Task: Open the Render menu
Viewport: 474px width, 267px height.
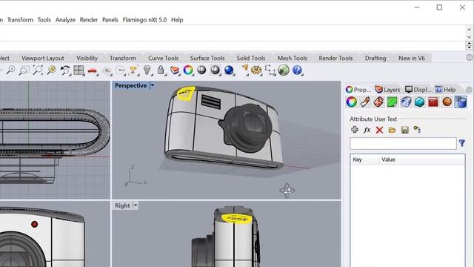Action: [x=89, y=20]
